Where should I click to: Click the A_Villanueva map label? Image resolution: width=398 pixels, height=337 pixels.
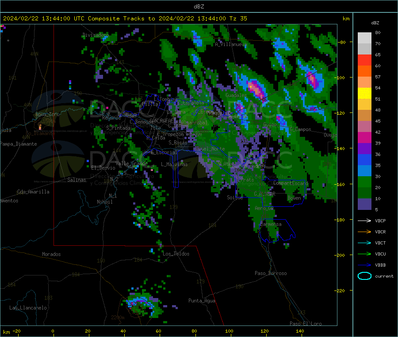231,44
